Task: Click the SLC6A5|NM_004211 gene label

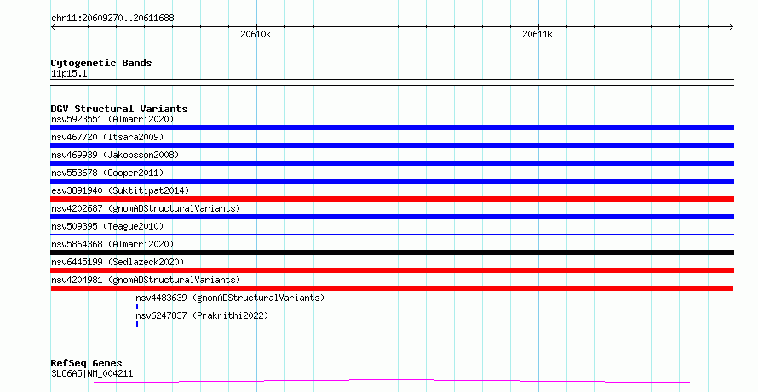Action: click(x=92, y=373)
